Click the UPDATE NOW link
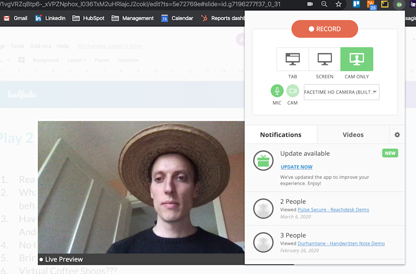 point(296,167)
